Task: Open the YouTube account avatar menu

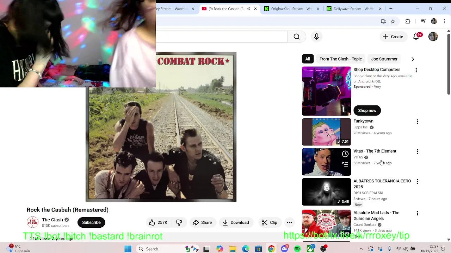Action: pyautogui.click(x=433, y=37)
